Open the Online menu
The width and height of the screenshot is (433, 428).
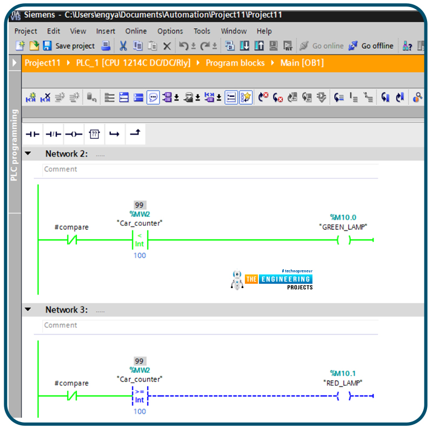pos(136,31)
